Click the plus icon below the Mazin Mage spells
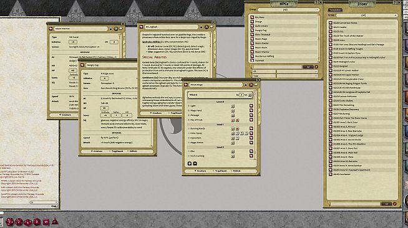The width and height of the screenshot is (408, 228). pos(190,164)
